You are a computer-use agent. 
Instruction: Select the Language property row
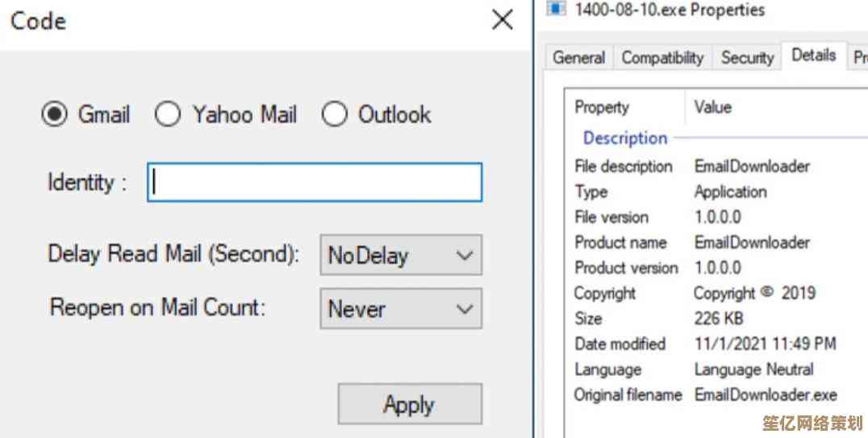pyautogui.click(x=607, y=369)
